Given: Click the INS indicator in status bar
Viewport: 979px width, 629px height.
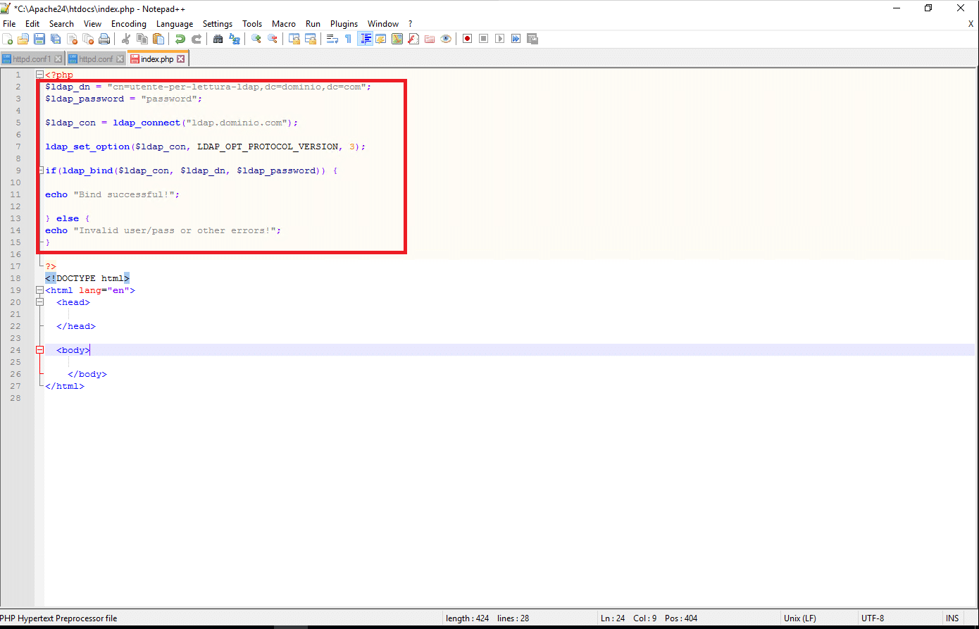Looking at the screenshot, I should tap(952, 618).
